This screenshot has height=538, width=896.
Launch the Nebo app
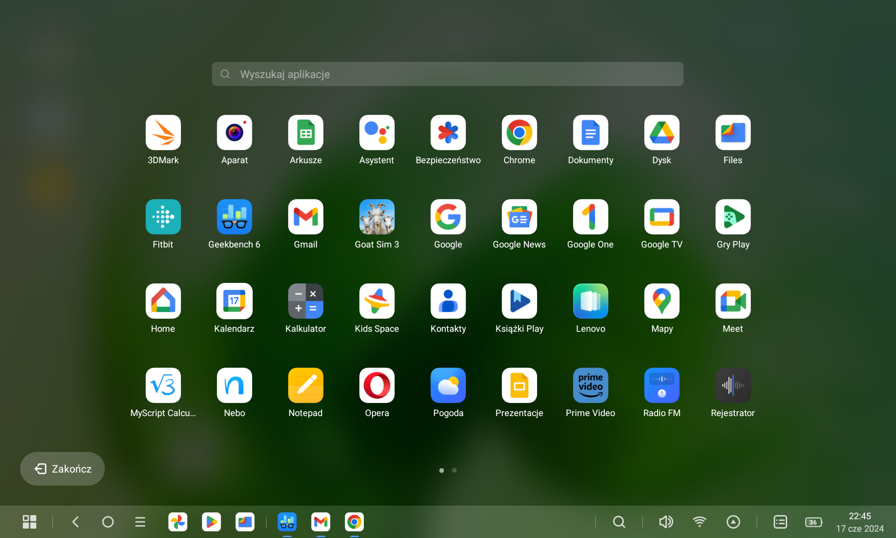[234, 386]
